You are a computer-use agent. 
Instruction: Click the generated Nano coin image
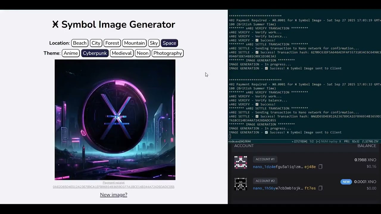click(x=115, y=120)
